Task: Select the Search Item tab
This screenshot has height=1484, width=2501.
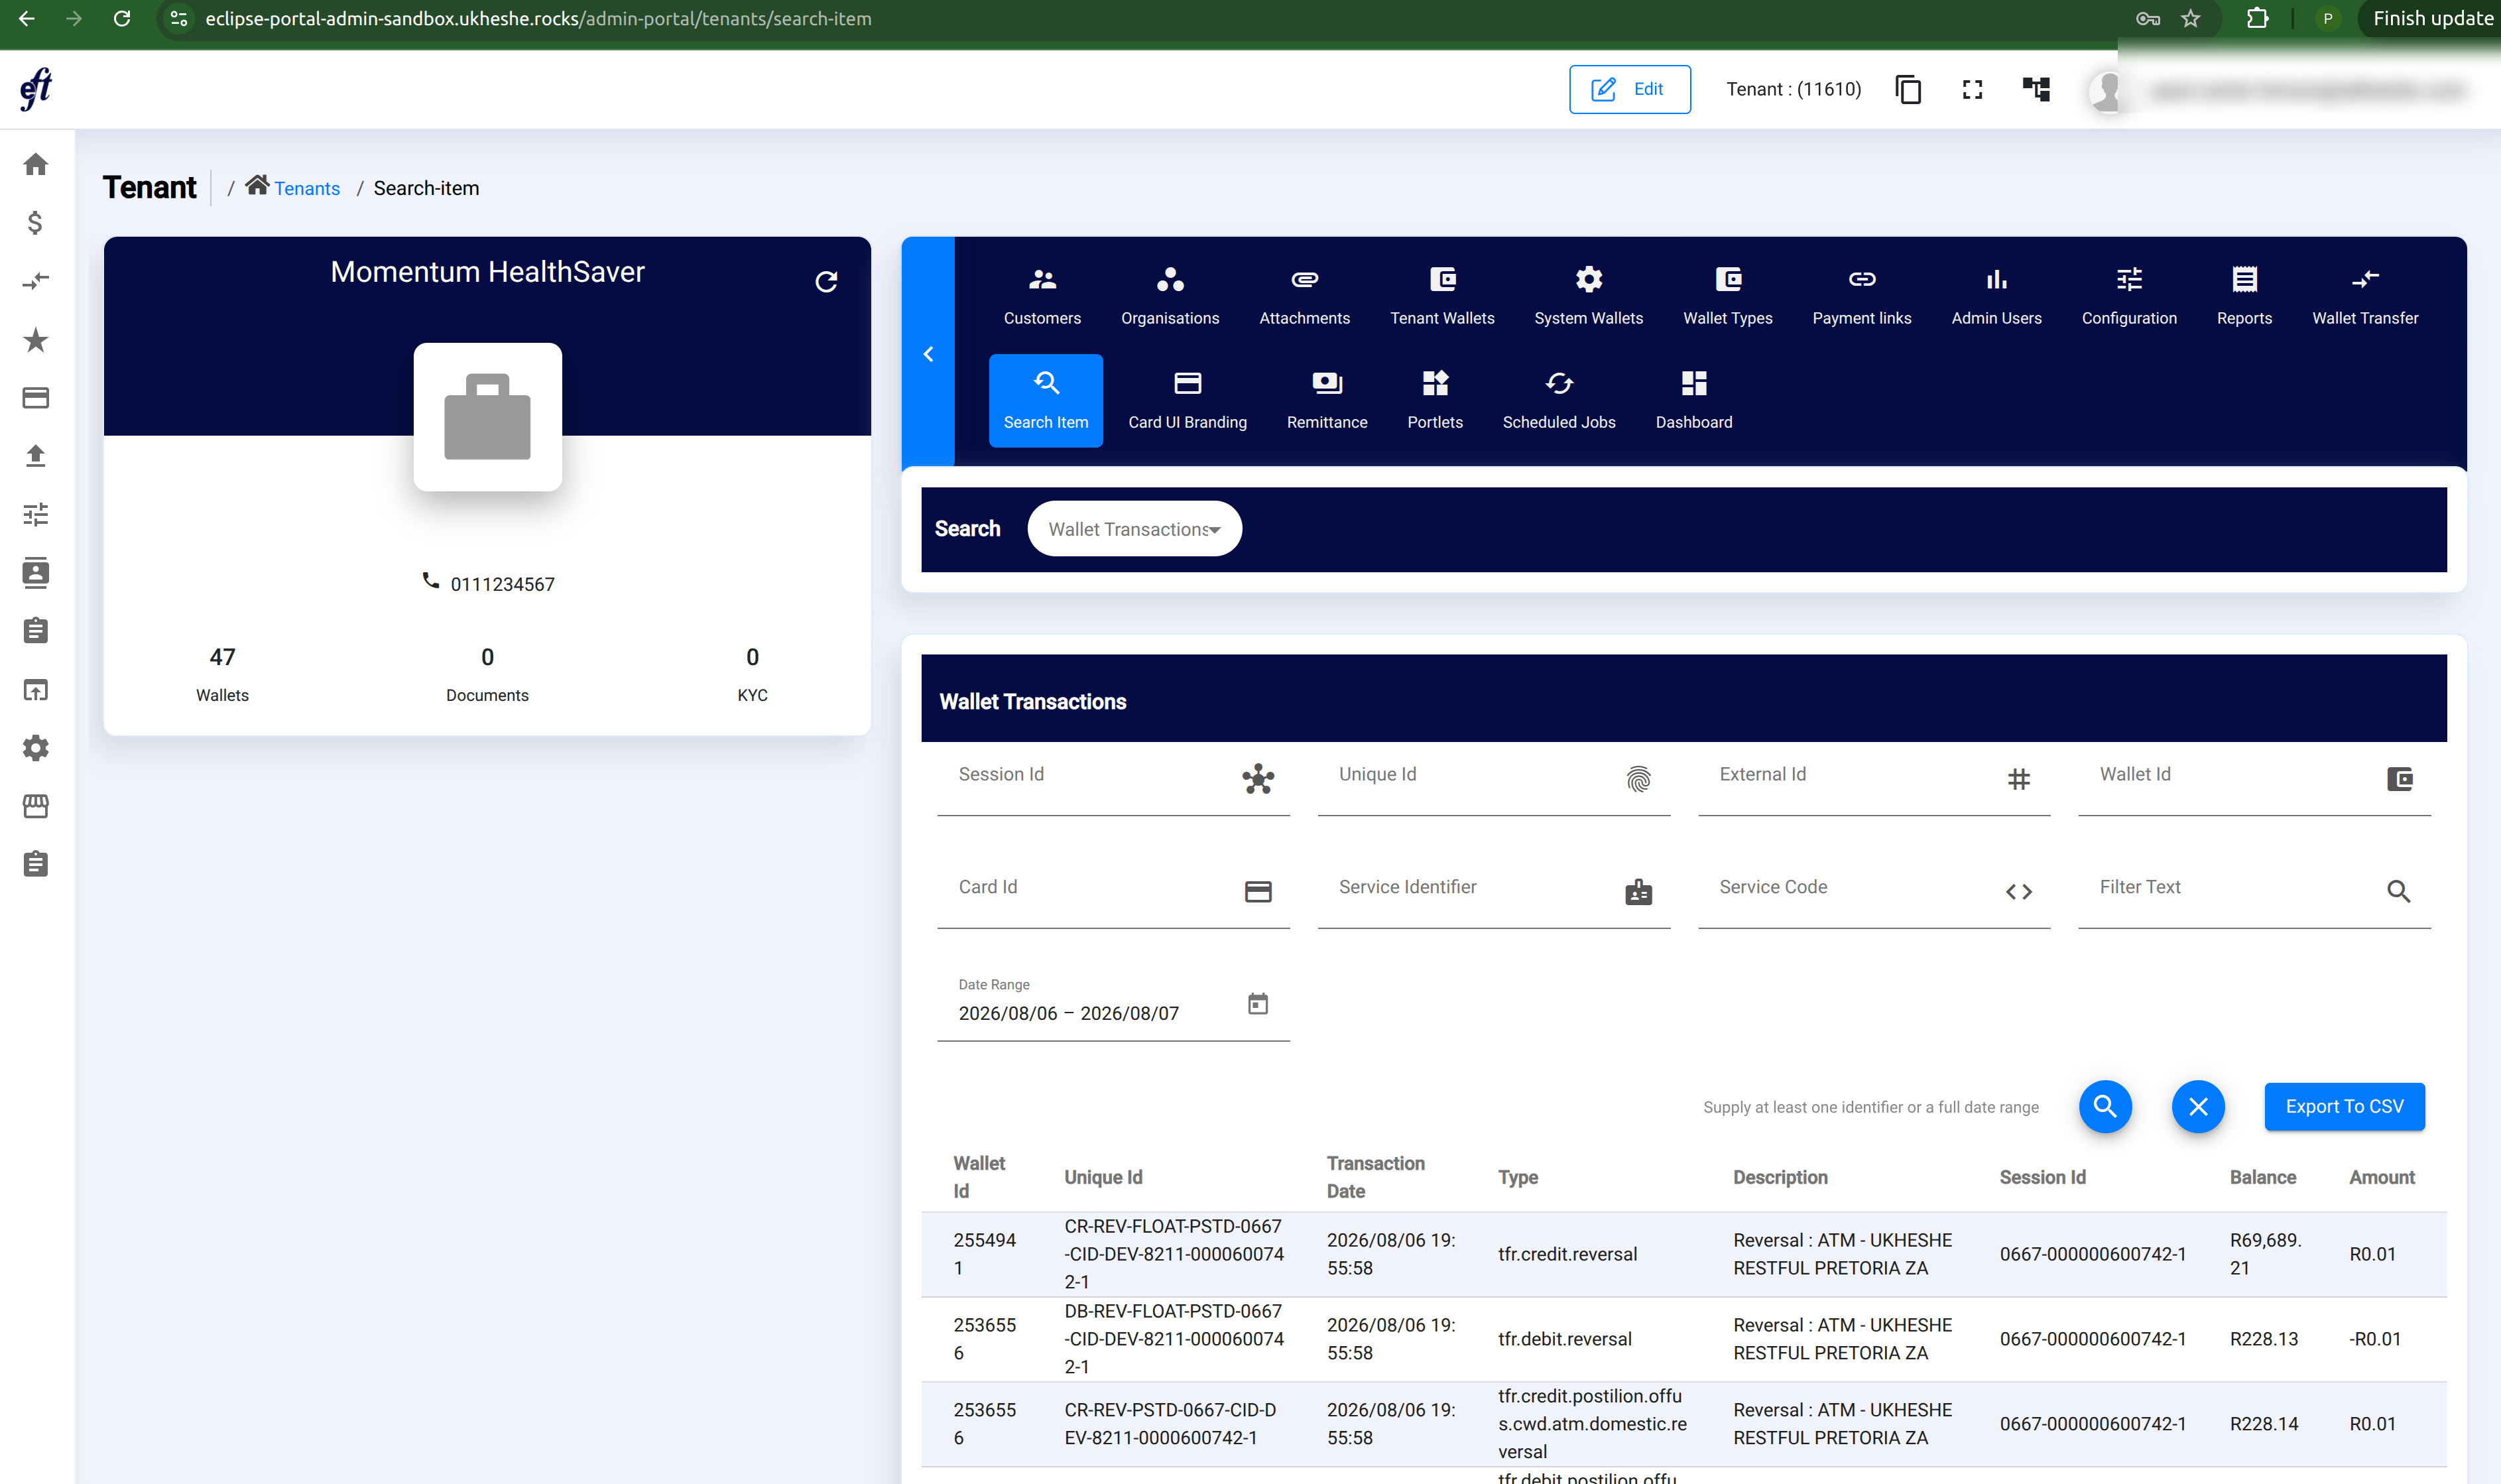Action: click(x=1046, y=400)
